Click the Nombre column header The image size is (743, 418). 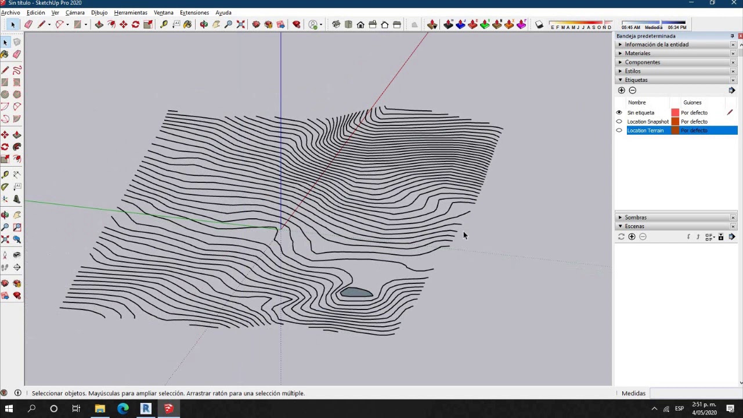[x=637, y=103]
